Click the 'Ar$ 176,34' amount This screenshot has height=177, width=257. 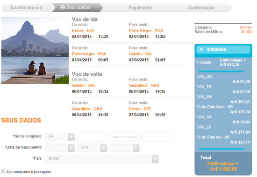coord(240,112)
